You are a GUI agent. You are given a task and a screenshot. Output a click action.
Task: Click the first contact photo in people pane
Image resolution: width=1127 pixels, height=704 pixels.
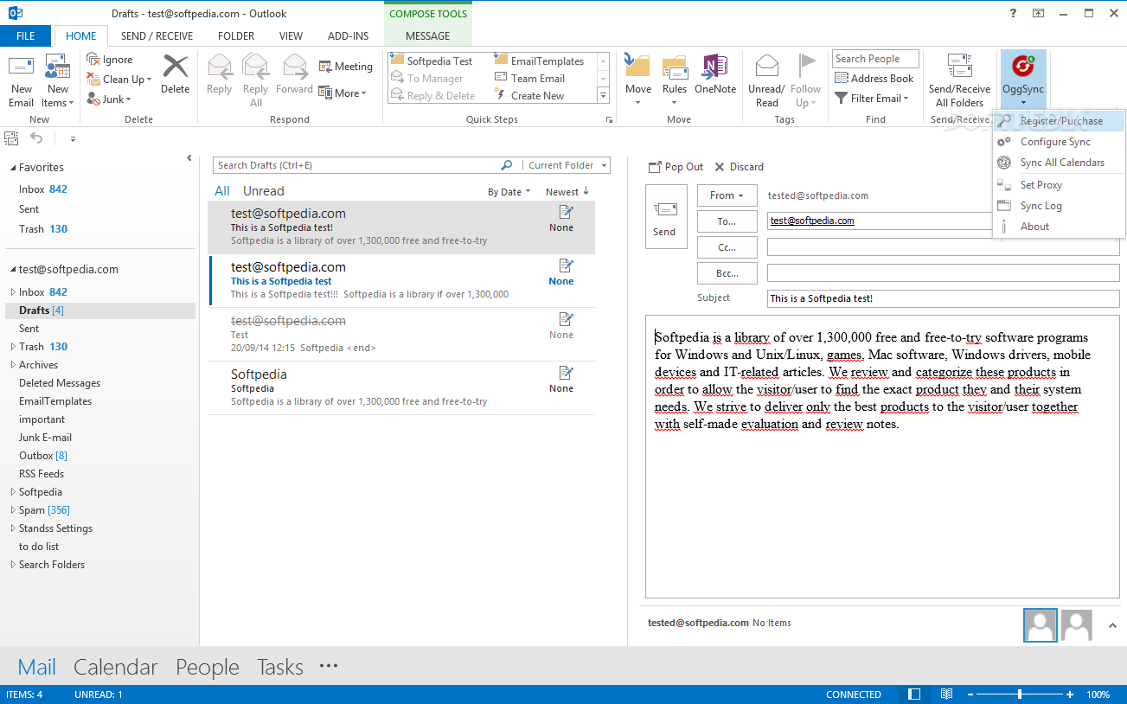point(1041,624)
